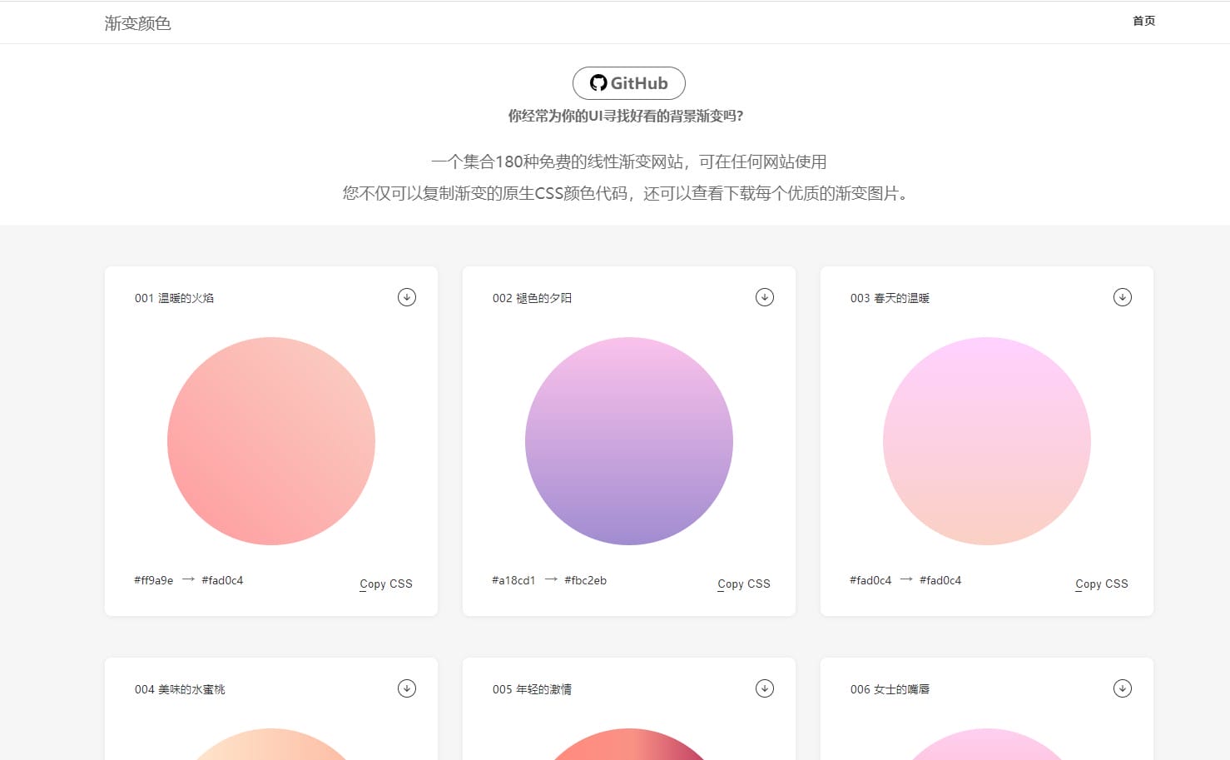Screen dimensions: 1230x760
Task: Click the 001 温暖的火焰 card title
Action: click(175, 298)
